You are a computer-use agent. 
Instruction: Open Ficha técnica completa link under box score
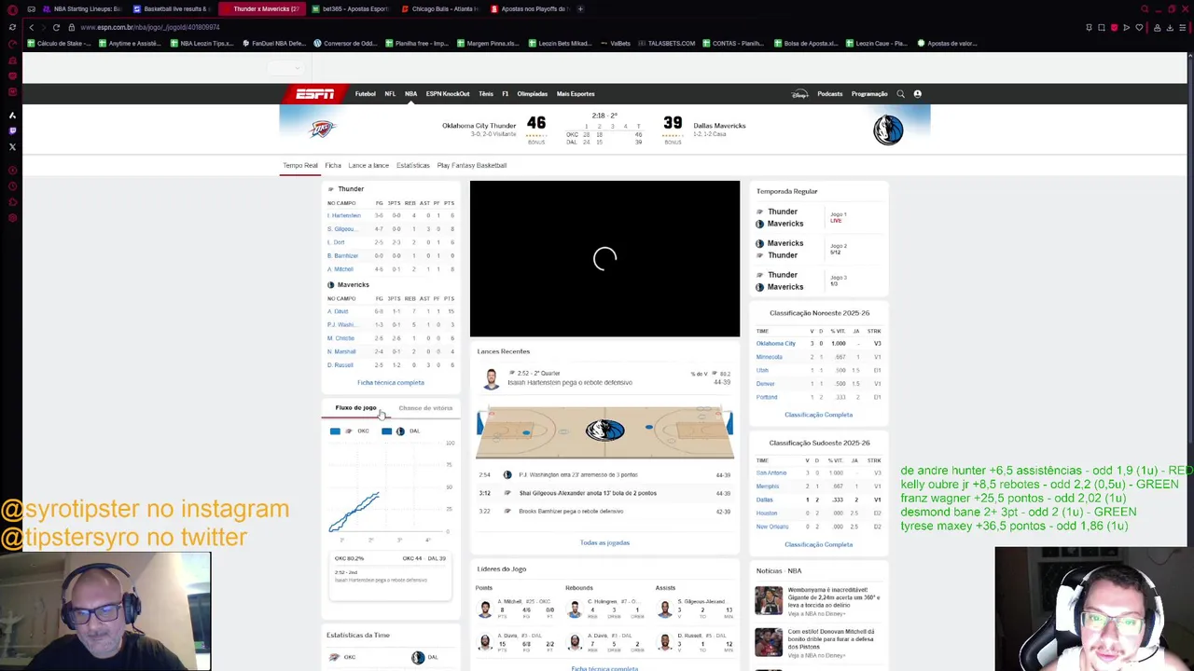pyautogui.click(x=391, y=382)
